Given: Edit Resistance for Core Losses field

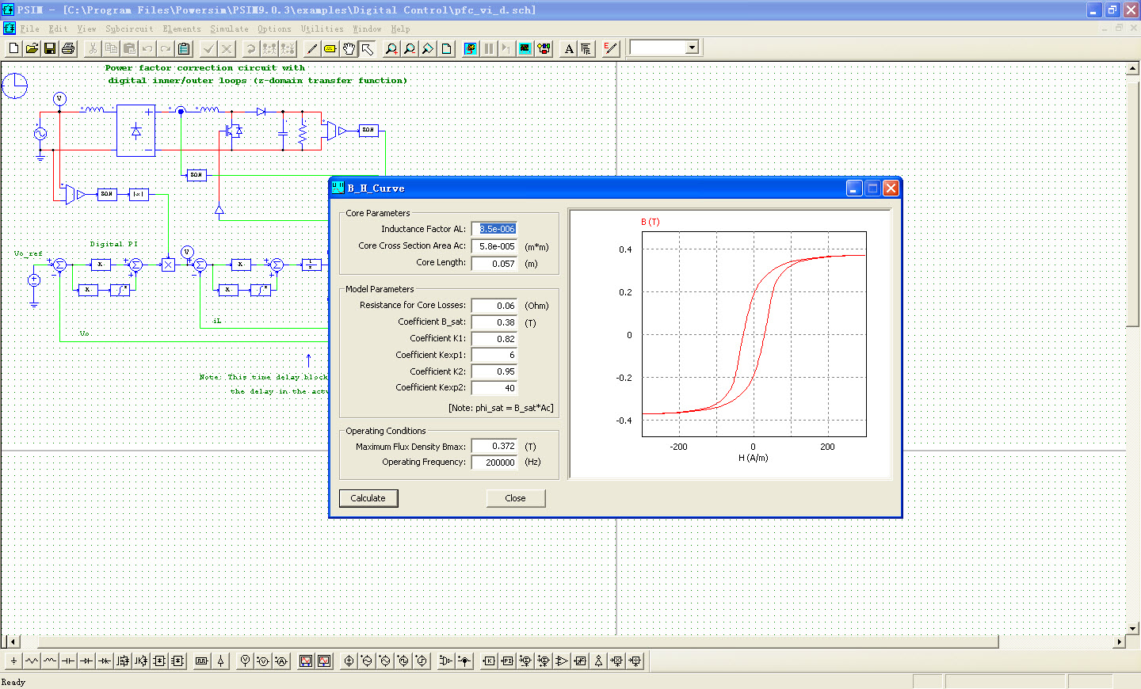Looking at the screenshot, I should 494,306.
